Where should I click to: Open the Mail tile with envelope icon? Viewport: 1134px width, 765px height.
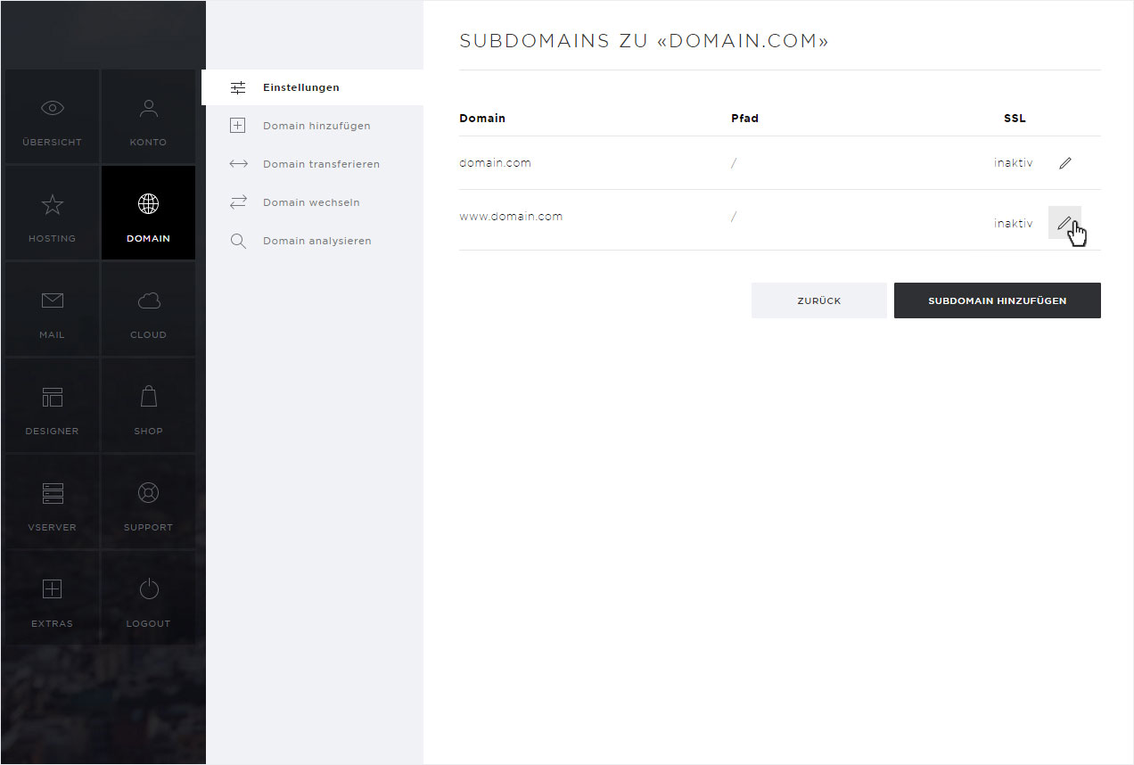tap(52, 308)
